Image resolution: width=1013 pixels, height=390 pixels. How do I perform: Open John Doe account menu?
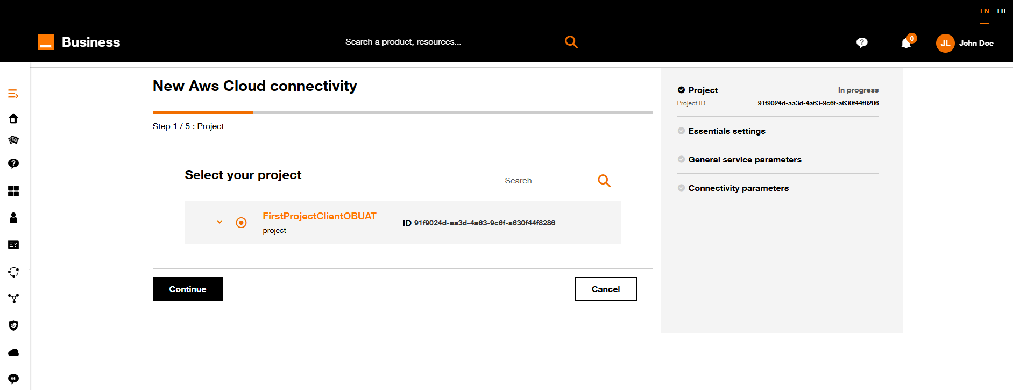click(x=965, y=43)
